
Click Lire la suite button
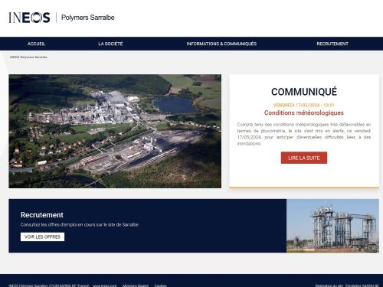point(304,158)
